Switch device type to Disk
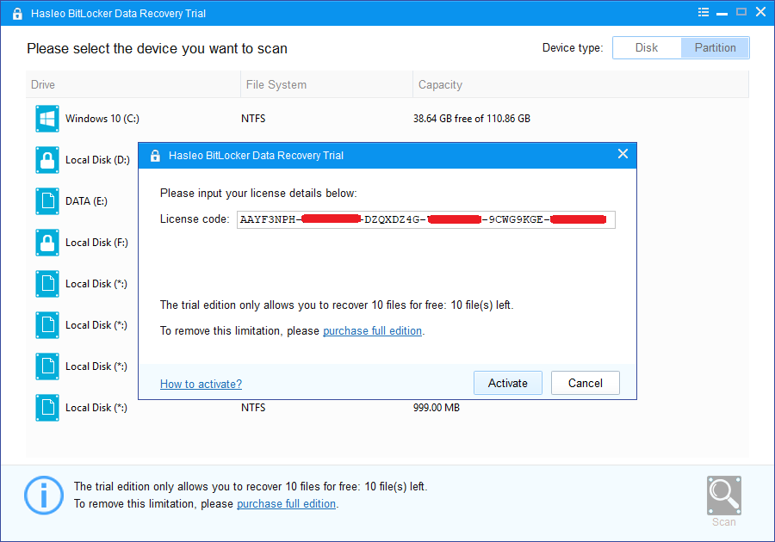Screen dimensions: 775x542 (x=647, y=48)
